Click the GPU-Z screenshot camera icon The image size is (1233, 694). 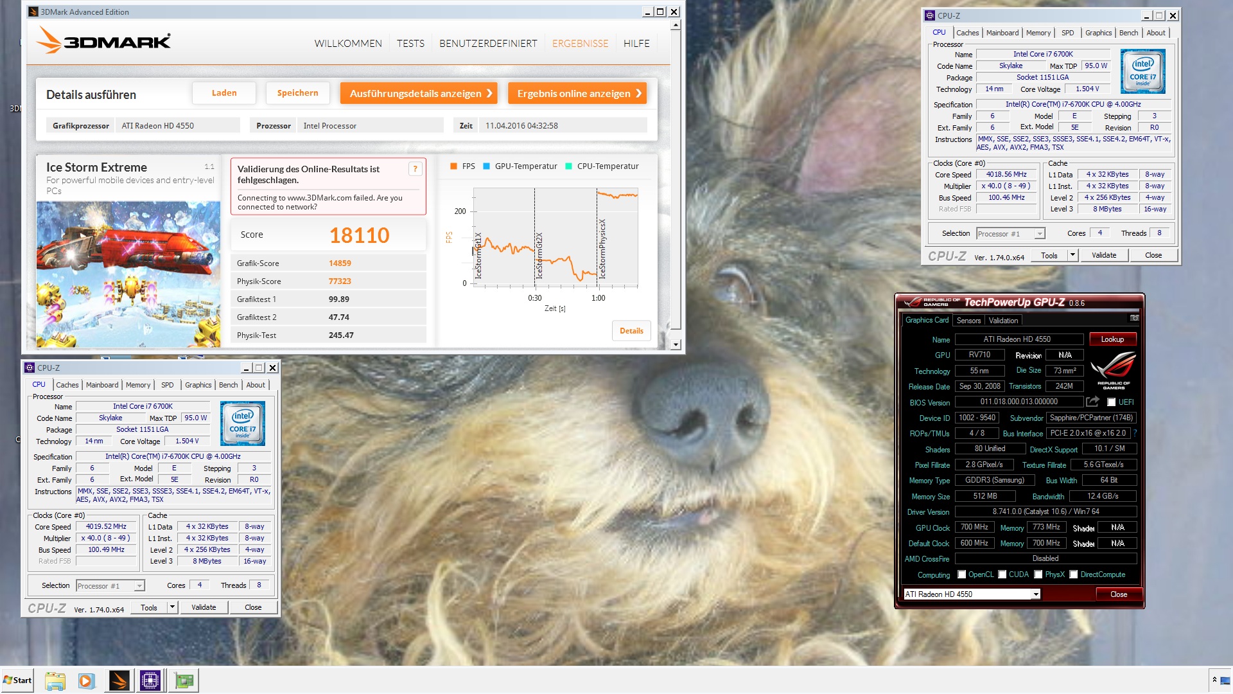(1134, 318)
